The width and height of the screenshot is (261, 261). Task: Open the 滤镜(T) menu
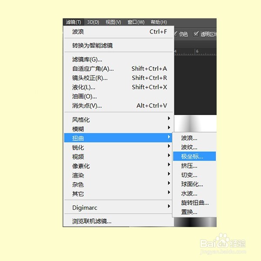tap(74, 22)
